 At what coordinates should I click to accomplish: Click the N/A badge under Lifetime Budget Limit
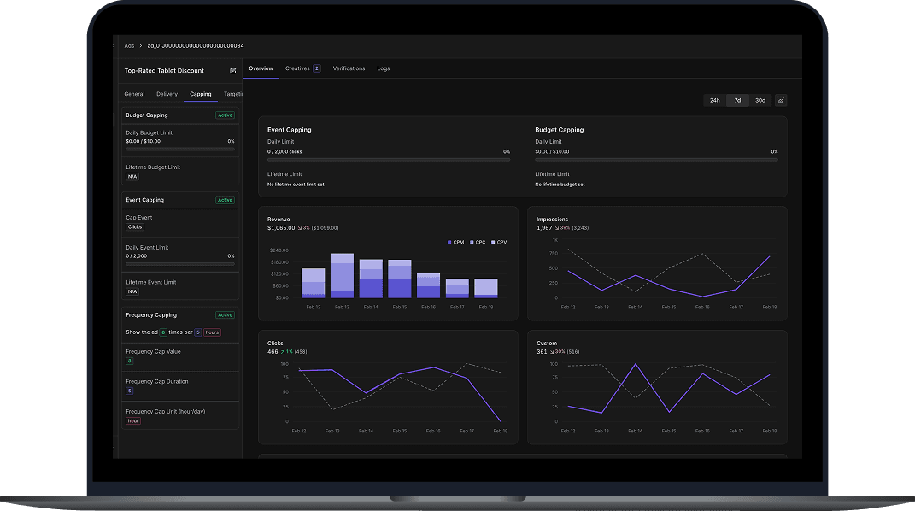pyautogui.click(x=132, y=177)
